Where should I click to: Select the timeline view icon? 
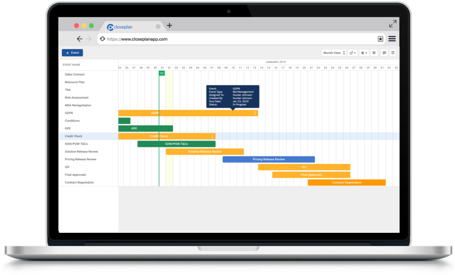click(x=385, y=53)
